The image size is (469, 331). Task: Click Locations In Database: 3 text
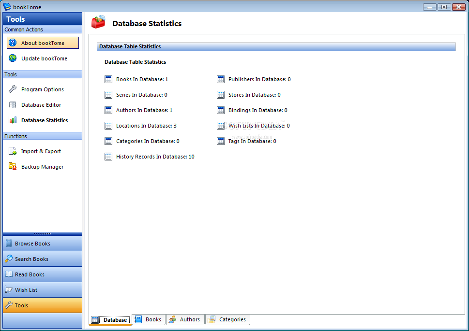coord(146,126)
